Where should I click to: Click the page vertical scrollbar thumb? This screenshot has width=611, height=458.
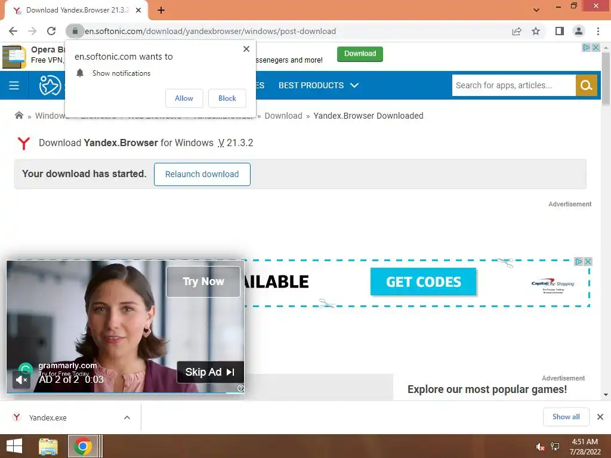coord(606,78)
